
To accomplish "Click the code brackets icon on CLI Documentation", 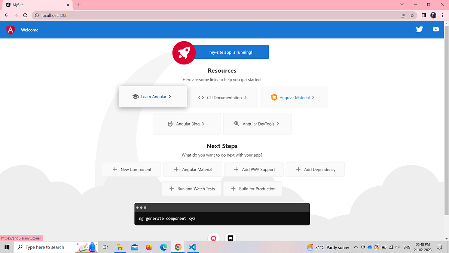I will pyautogui.click(x=201, y=97).
